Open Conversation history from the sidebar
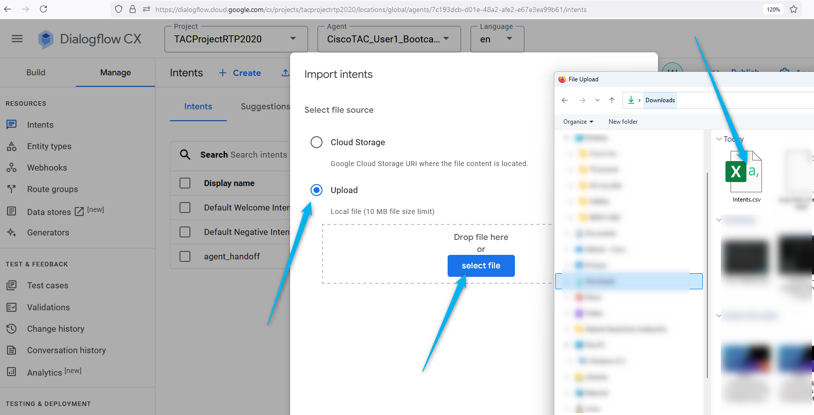The width and height of the screenshot is (814, 415). pyautogui.click(x=66, y=350)
